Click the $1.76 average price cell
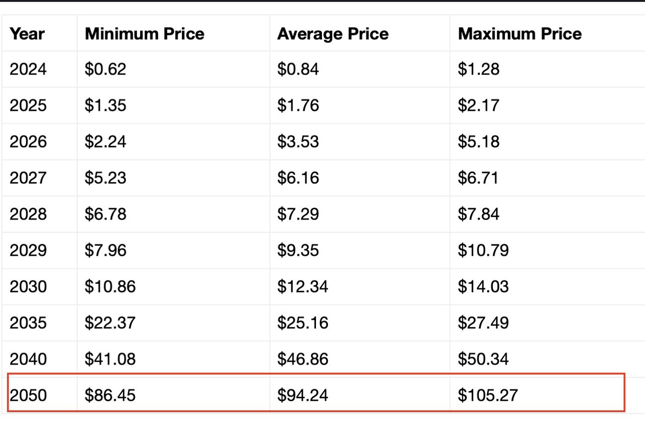Image resolution: width=645 pixels, height=421 pixels. click(360, 105)
